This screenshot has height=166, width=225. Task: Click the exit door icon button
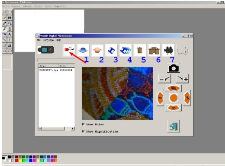click(x=174, y=126)
